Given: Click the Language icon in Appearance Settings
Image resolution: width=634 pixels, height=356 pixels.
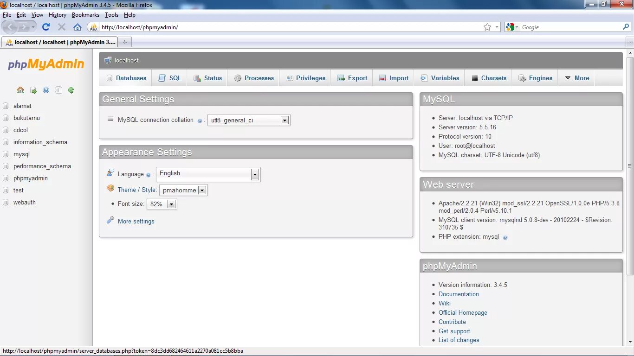Looking at the screenshot, I should click(110, 172).
